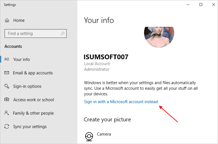The width and height of the screenshot is (218, 144).
Task: Click the Create your picture heading
Action: pyautogui.click(x=107, y=120)
